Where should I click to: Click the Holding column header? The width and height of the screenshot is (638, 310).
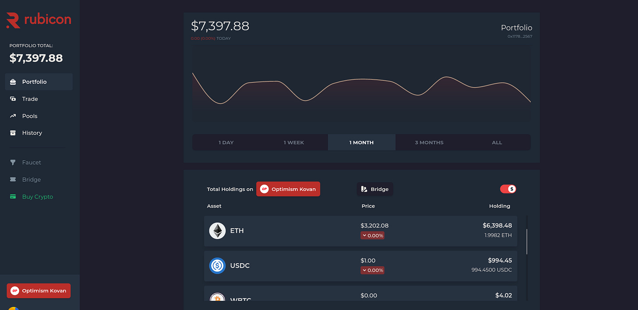coord(500,206)
